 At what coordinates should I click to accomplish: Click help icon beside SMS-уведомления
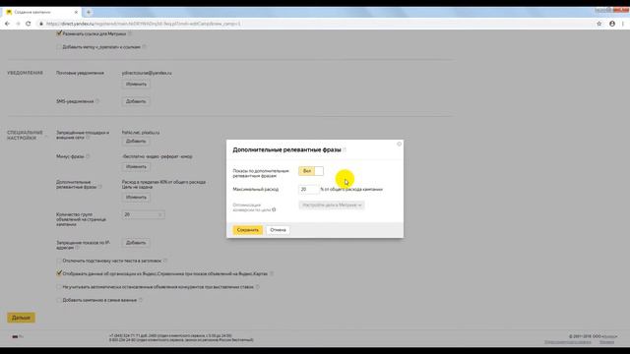[97, 101]
